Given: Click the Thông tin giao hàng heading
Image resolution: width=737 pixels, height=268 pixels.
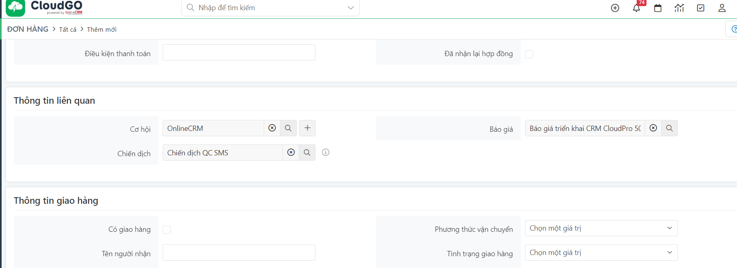Looking at the screenshot, I should pyautogui.click(x=56, y=200).
